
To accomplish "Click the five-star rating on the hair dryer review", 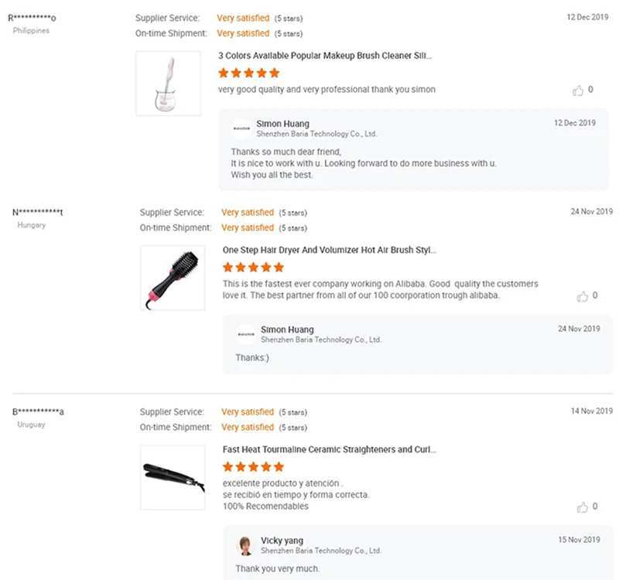I will point(253,268).
